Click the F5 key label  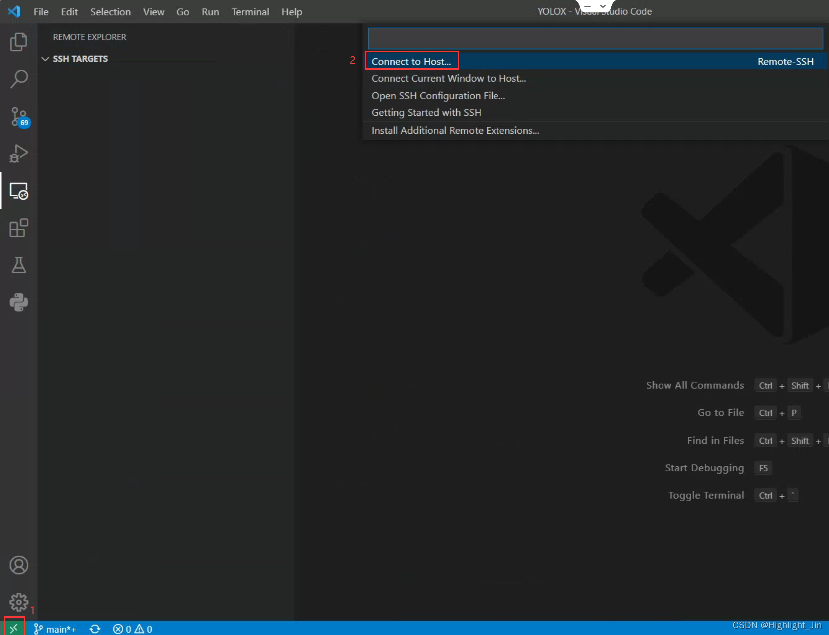coord(763,468)
